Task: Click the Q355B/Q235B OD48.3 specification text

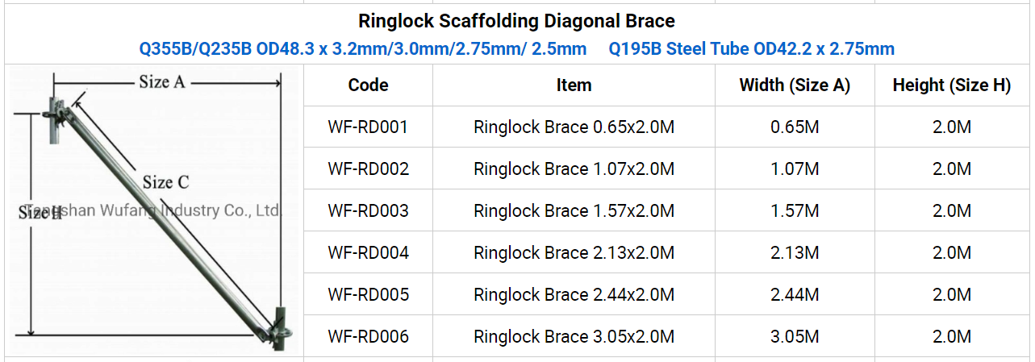Action: coord(363,48)
